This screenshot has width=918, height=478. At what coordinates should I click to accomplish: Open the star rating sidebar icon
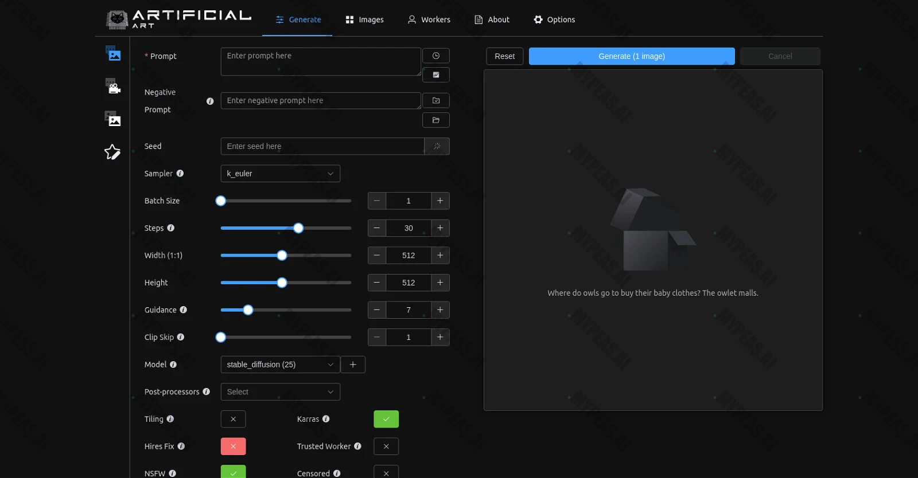pos(112,152)
